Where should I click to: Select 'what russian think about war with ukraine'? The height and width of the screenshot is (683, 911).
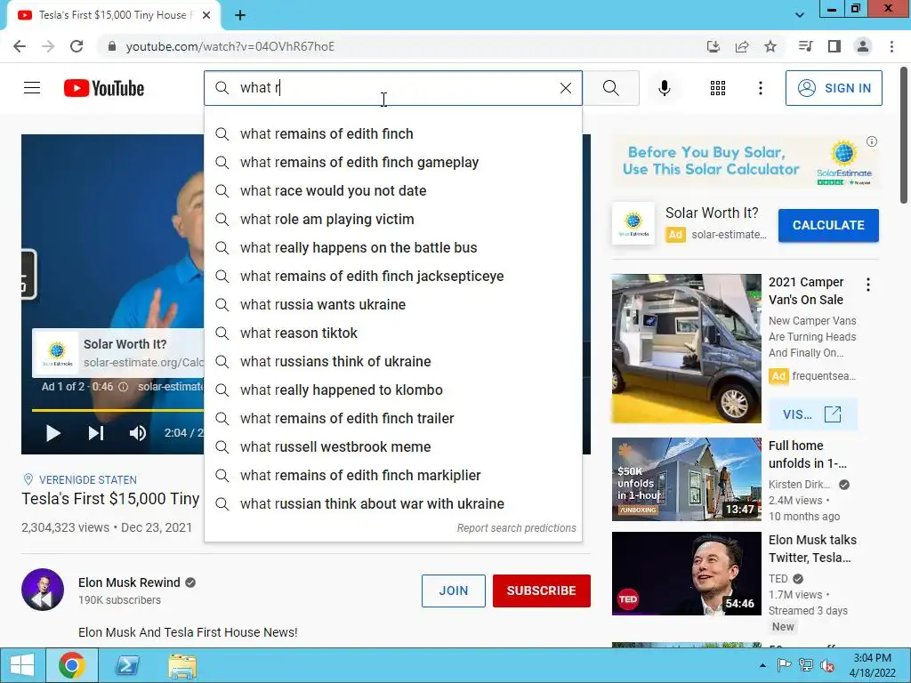tap(392, 503)
